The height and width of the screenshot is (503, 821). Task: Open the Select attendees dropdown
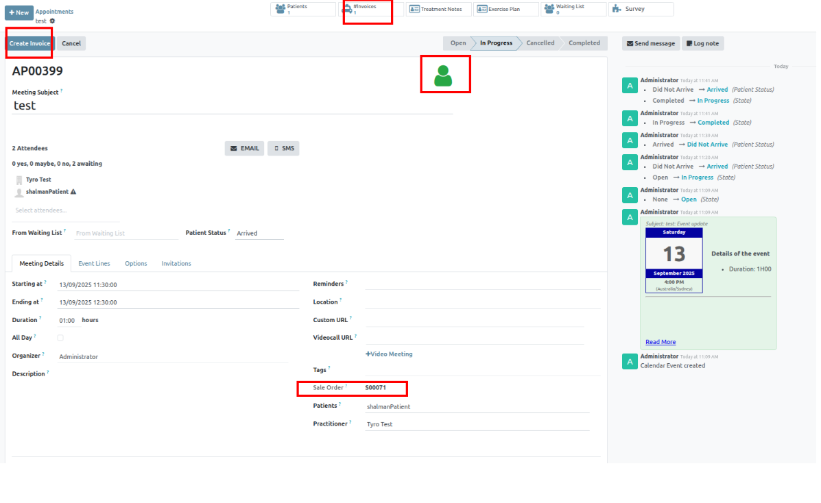click(x=66, y=210)
